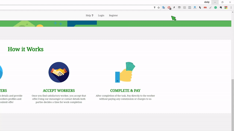
Task: Click the bookmark star icon
Action: pyautogui.click(x=159, y=7)
